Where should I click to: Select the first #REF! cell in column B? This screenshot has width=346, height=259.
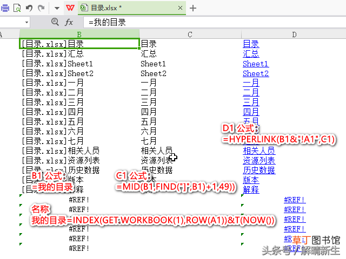tap(79, 200)
